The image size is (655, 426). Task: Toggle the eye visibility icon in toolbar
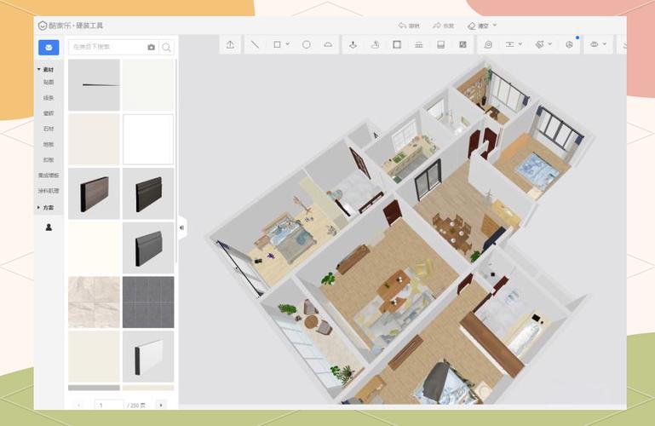594,44
